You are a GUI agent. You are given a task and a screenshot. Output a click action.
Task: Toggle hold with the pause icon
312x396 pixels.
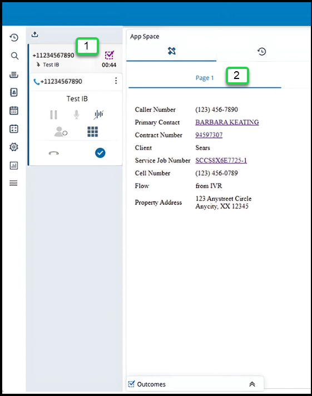(x=53, y=115)
